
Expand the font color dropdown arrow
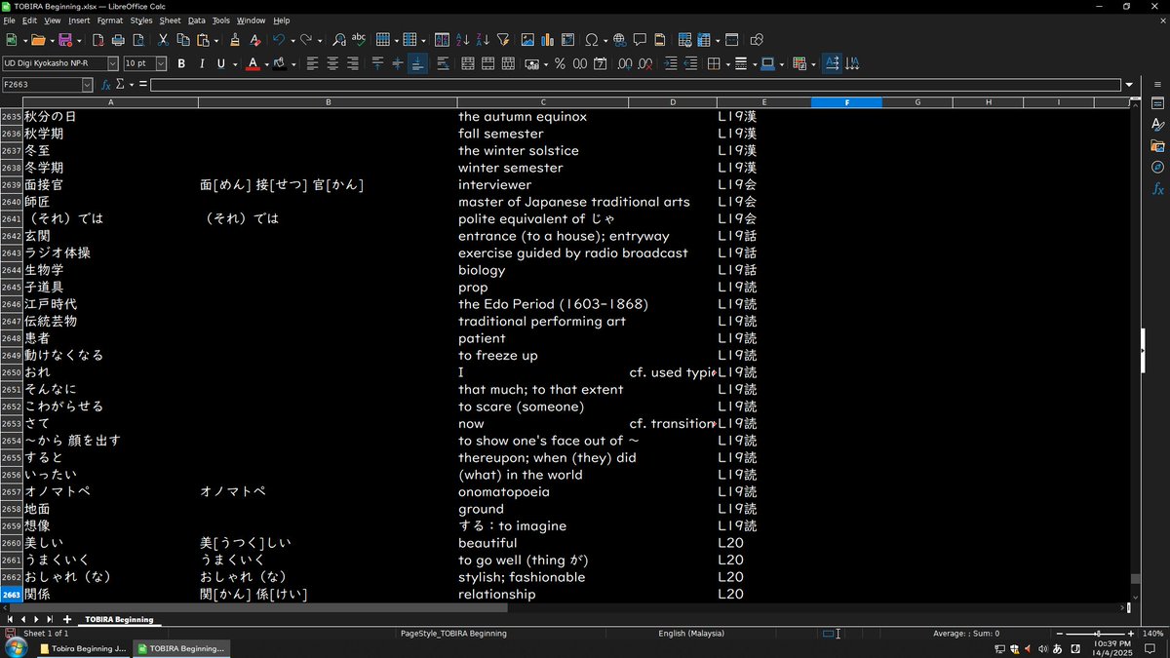[265, 63]
